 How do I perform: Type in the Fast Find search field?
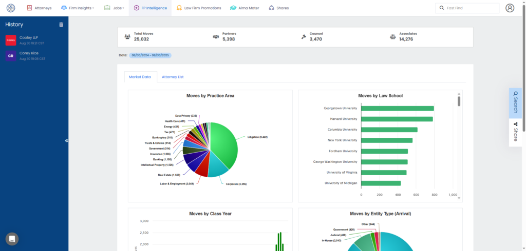(470, 8)
